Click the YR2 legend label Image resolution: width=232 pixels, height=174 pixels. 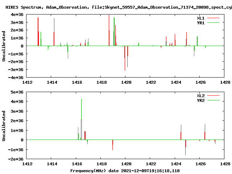point(200,100)
